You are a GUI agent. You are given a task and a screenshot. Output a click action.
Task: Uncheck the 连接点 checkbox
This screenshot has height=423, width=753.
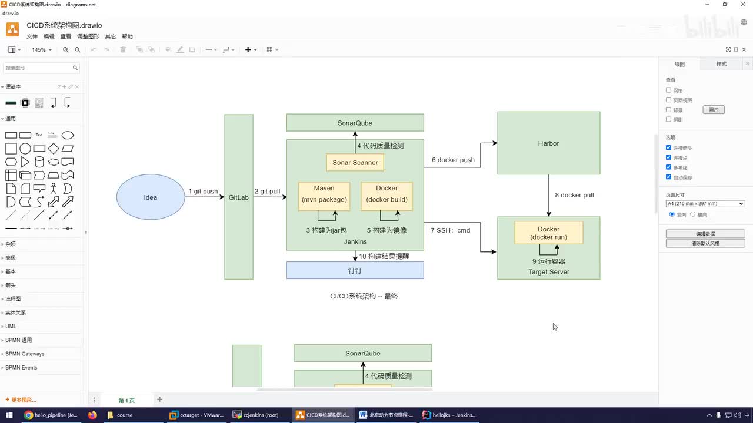click(x=668, y=157)
